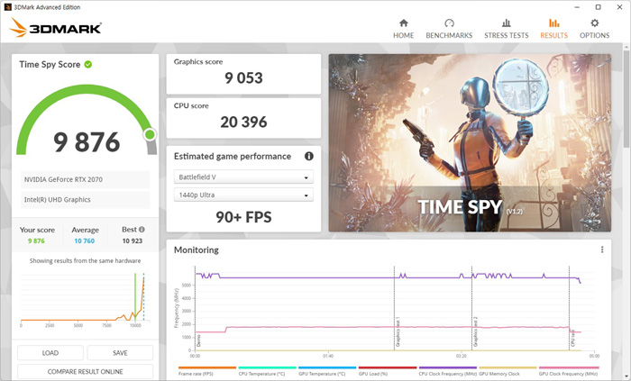Click the LOAD button
The height and width of the screenshot is (381, 631).
50,353
